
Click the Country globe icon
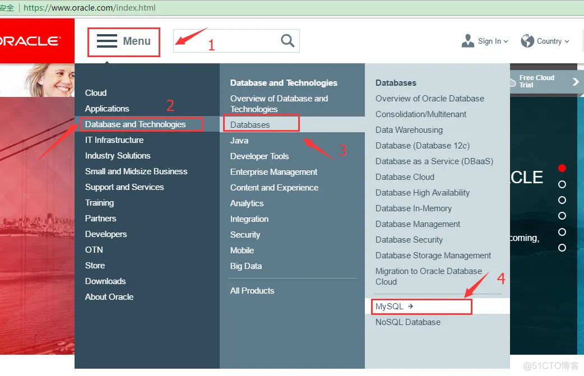tap(527, 41)
